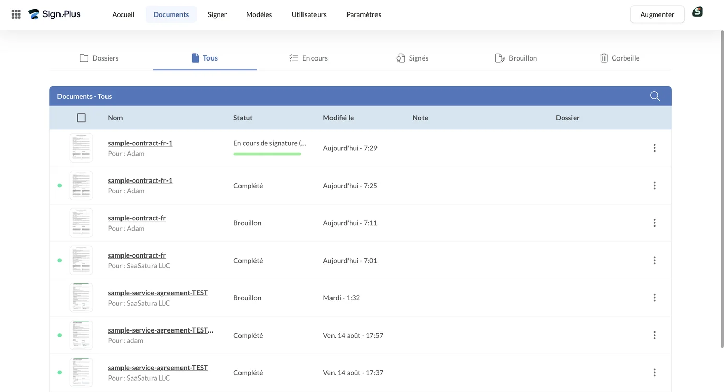Click the Augmenter button
This screenshot has height=392, width=724.
(x=657, y=14)
